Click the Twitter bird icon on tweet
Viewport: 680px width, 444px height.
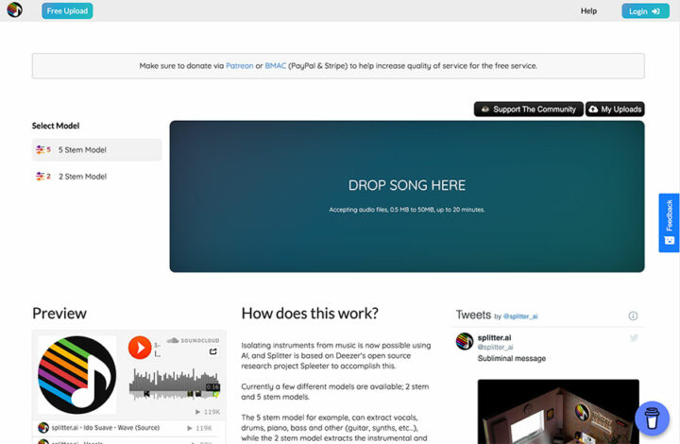tap(634, 337)
